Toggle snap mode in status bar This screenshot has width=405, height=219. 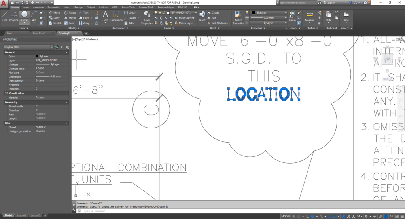pos(299,216)
